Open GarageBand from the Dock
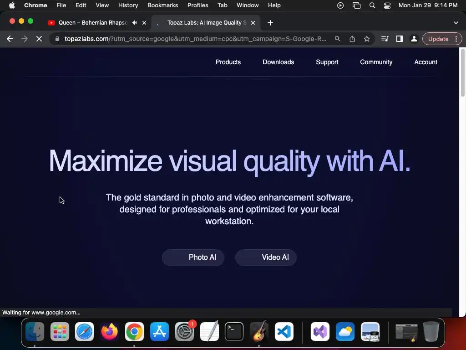The image size is (466, 350). (259, 332)
